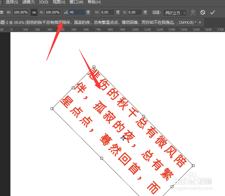
Task: Click the upper-left edge midpoint transform handle
Action: 73,88
